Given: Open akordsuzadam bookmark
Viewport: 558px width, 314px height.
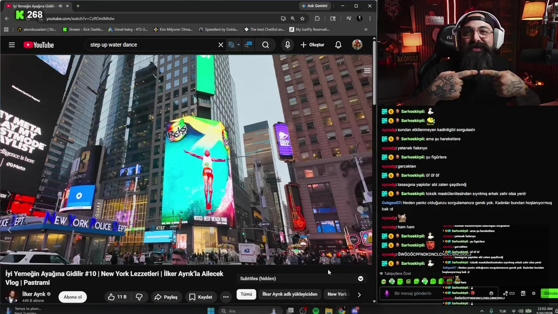Looking at the screenshot, I should pos(37,30).
